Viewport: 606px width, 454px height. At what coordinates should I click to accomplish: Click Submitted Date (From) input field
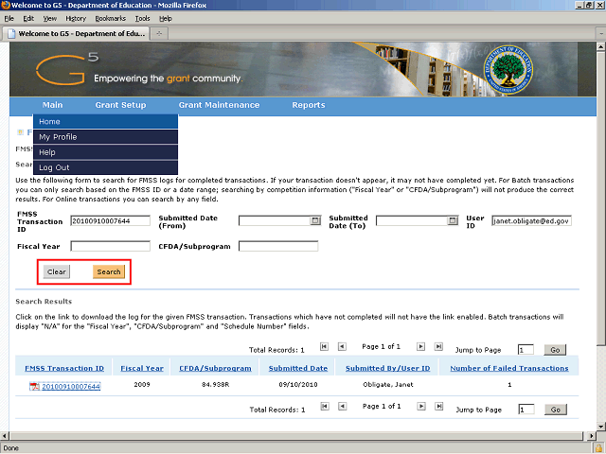click(x=275, y=220)
